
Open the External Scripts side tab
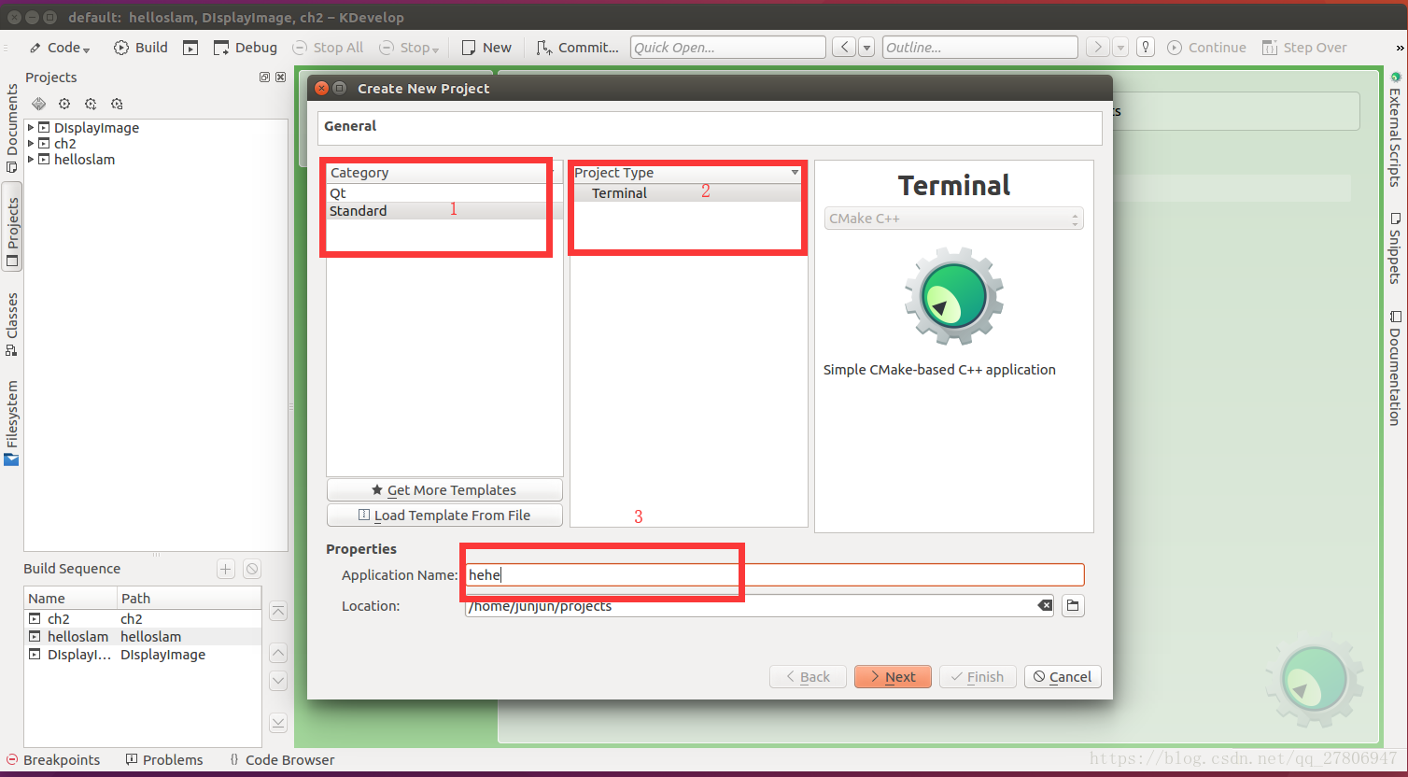pos(1395,129)
